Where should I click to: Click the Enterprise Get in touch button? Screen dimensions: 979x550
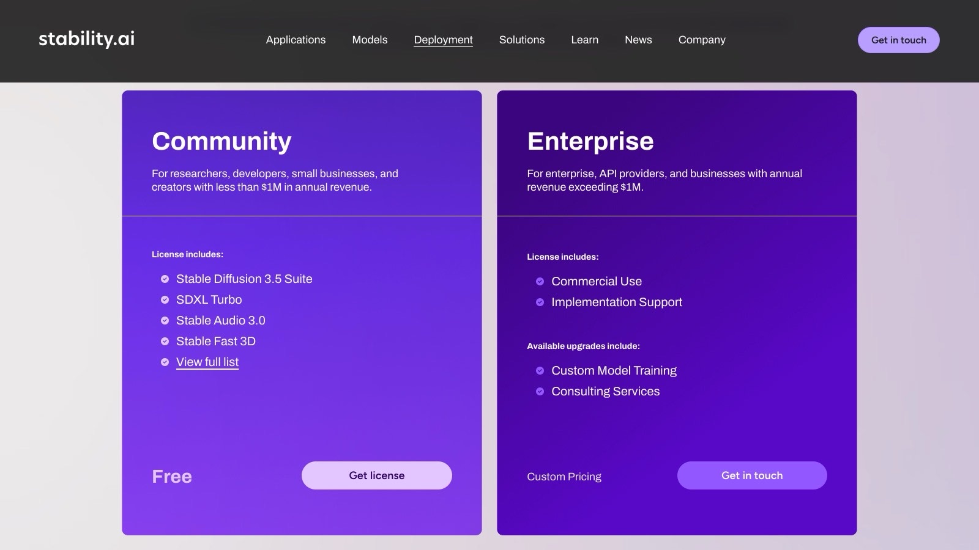point(752,475)
